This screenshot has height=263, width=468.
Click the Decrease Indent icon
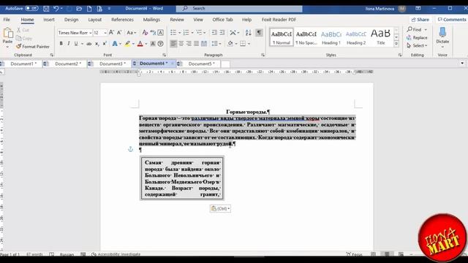coord(214,32)
